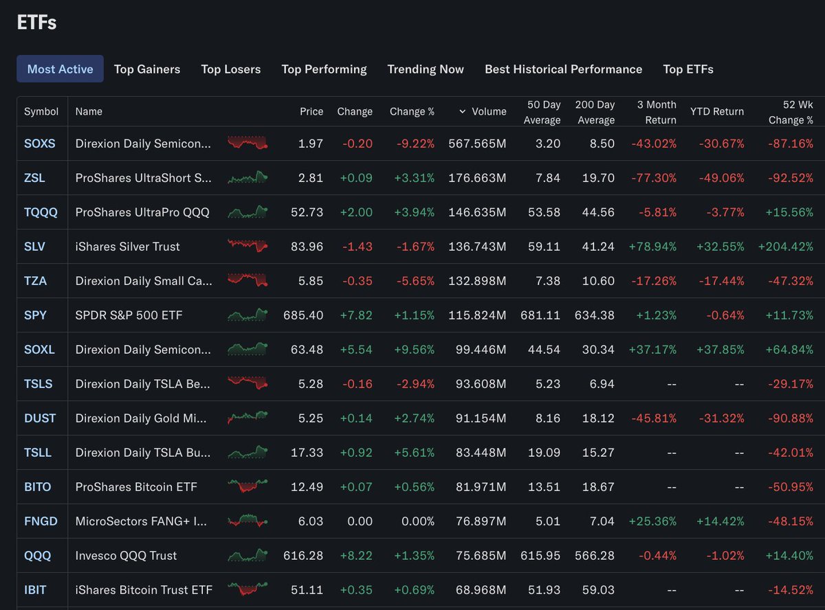Open the Top ETFs list
Image resolution: width=825 pixels, height=610 pixels.
click(x=688, y=69)
